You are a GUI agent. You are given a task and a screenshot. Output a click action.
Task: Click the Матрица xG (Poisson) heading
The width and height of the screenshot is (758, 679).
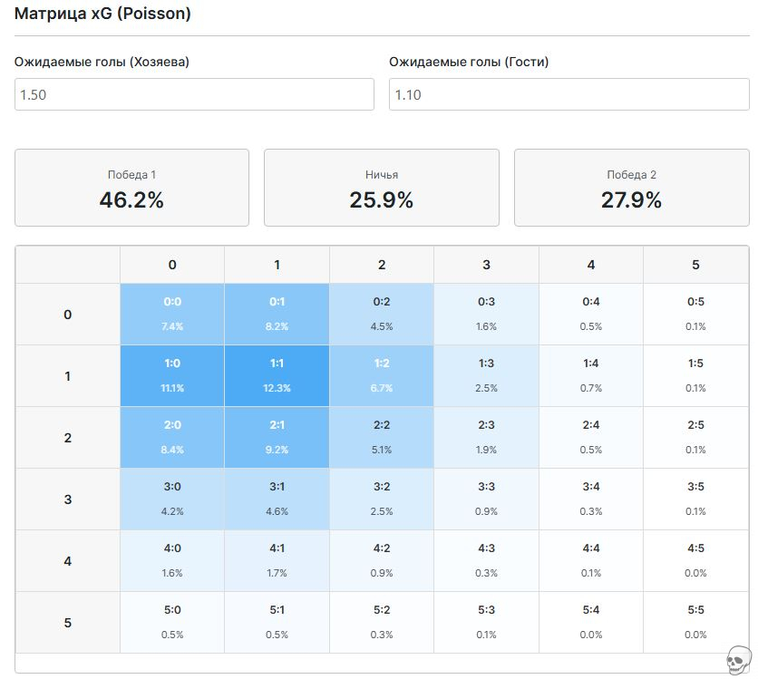102,15
